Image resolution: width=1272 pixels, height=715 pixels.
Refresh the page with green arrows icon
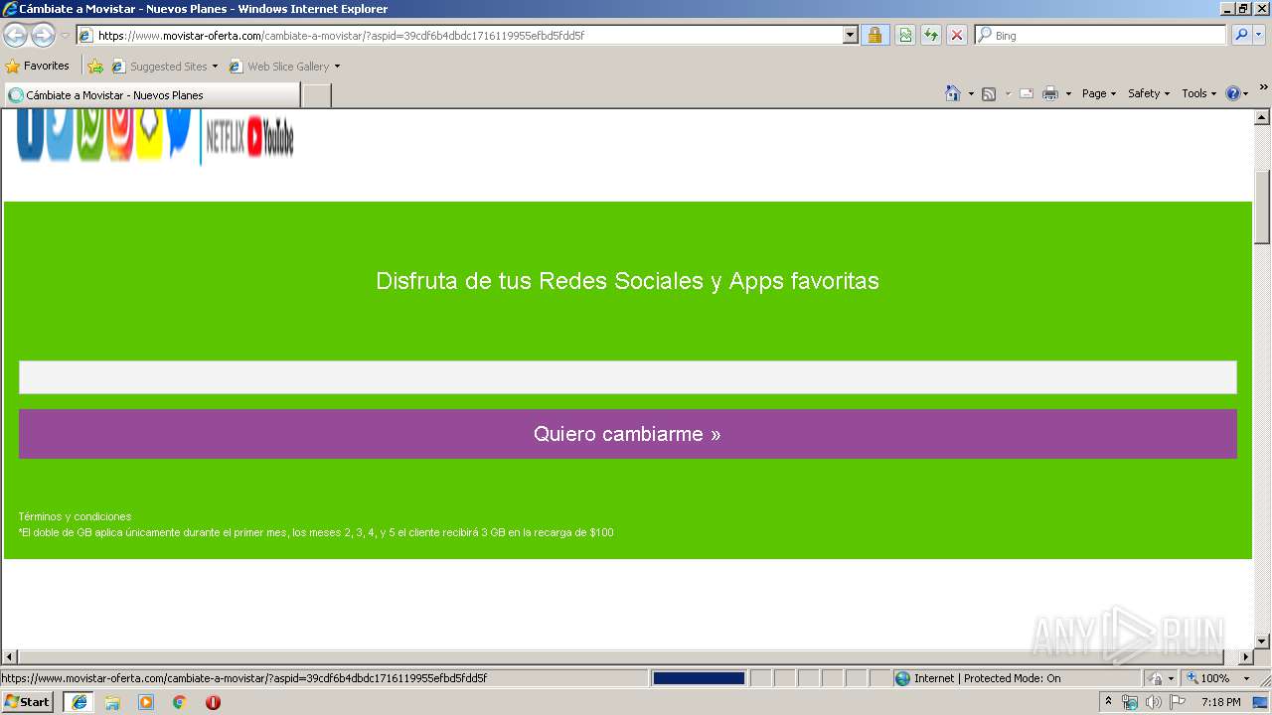pos(931,36)
